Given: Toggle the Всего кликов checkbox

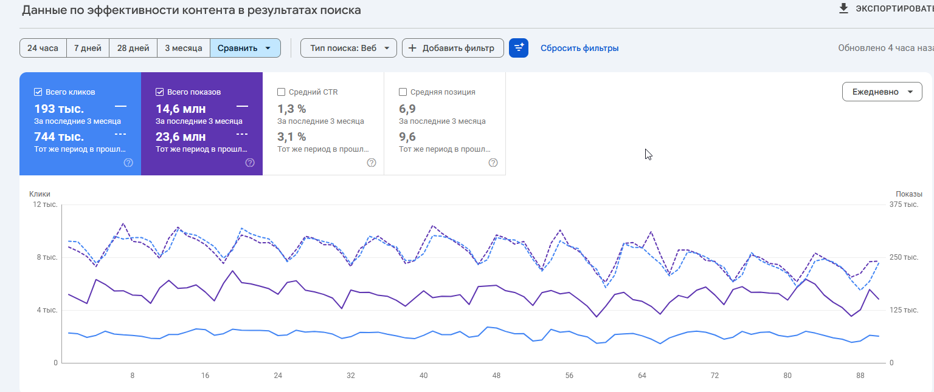Looking at the screenshot, I should (38, 92).
